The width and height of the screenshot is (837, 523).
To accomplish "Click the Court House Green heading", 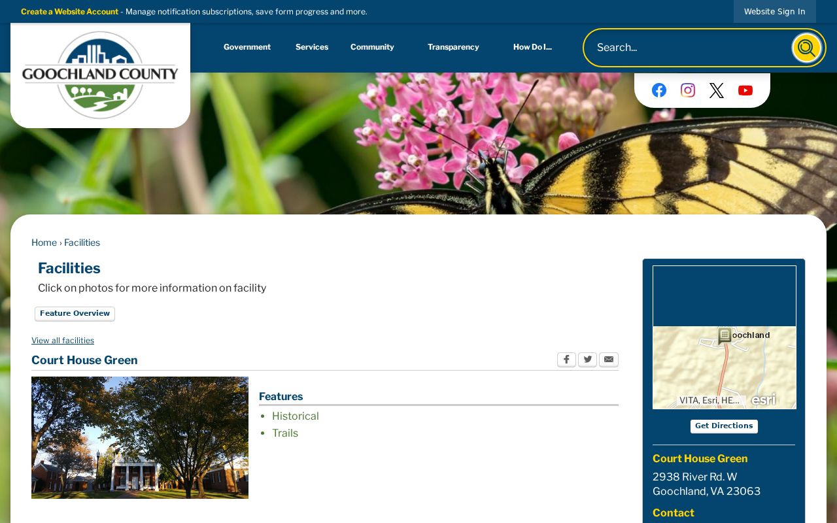I will pos(84,360).
